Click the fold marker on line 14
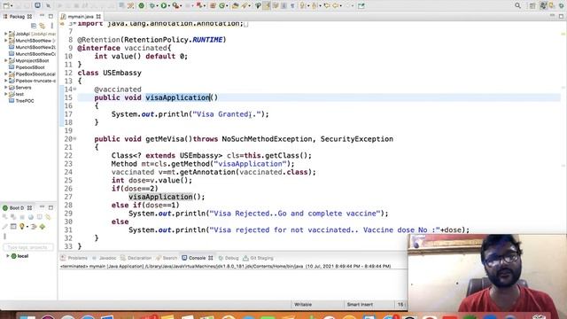The image size is (567, 319). 74,89
